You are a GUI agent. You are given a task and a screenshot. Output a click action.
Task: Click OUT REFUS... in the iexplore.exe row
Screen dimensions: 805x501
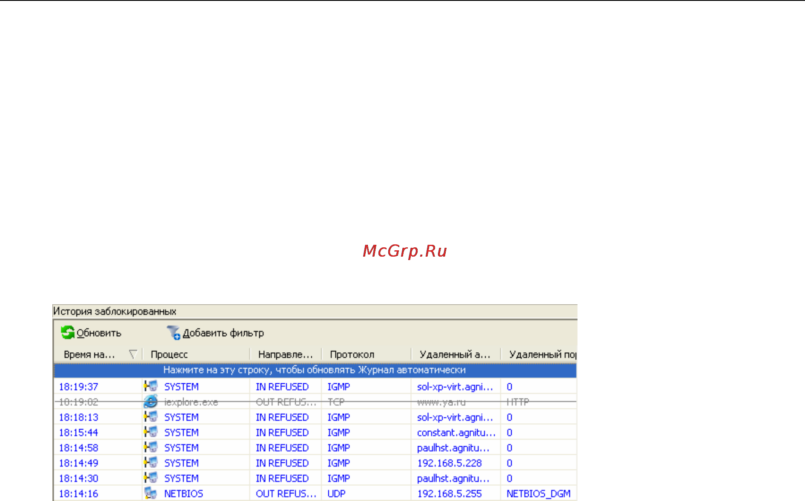coord(286,402)
